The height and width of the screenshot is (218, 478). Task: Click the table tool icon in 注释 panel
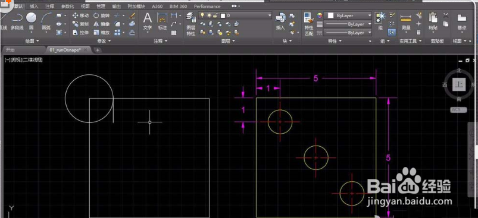(174, 33)
